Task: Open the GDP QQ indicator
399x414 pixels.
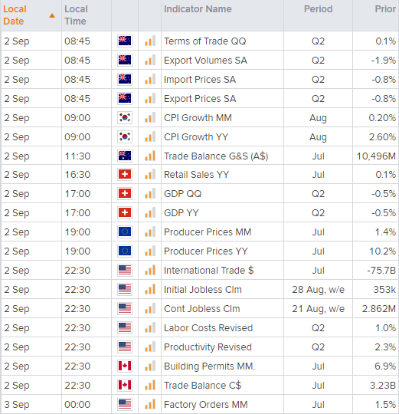Action: click(183, 193)
